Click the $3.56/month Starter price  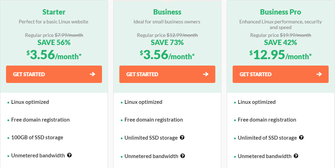click(x=54, y=55)
